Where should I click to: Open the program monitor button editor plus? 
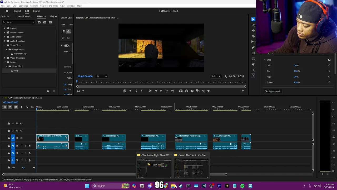(x=243, y=91)
